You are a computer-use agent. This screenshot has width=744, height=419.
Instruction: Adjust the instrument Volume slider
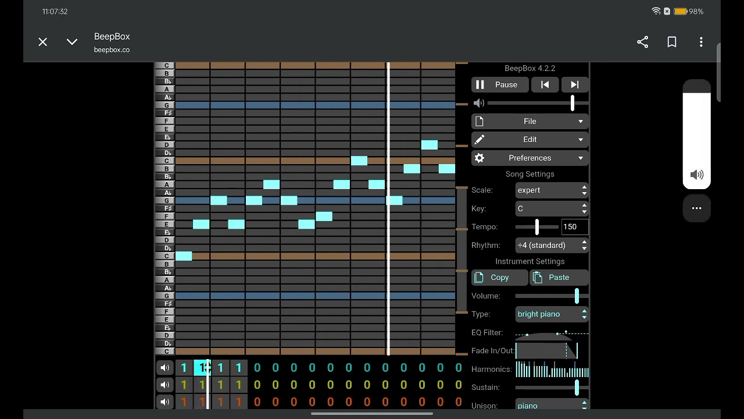pyautogui.click(x=552, y=296)
